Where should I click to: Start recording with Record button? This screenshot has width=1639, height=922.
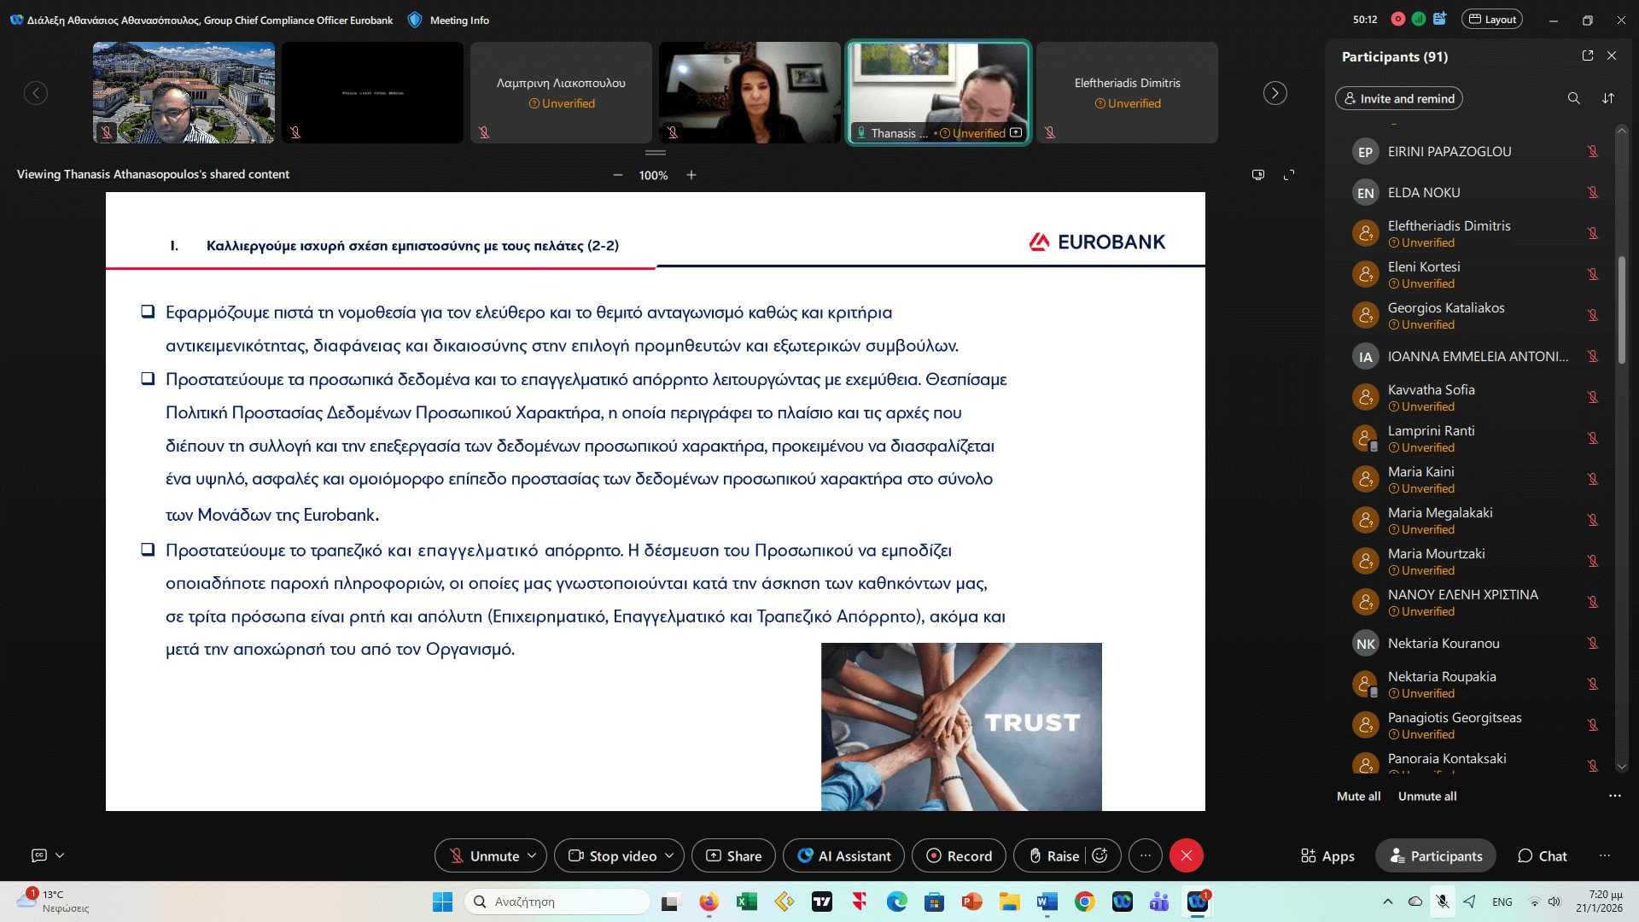pyautogui.click(x=959, y=855)
